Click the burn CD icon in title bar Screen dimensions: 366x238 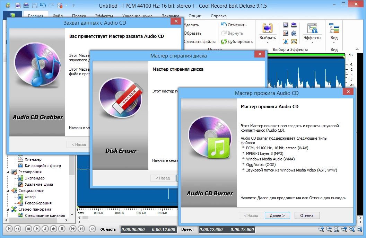pyautogui.click(x=60, y=5)
